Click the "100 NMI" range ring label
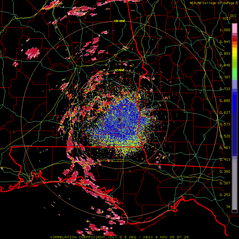Viewport: 239px width, 239px height. click(x=119, y=21)
